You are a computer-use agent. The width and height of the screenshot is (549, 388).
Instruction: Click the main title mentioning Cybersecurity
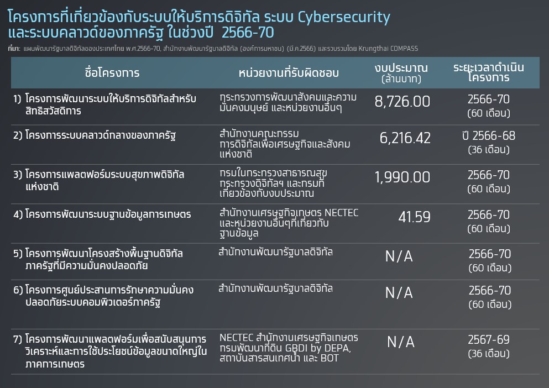[199, 24]
